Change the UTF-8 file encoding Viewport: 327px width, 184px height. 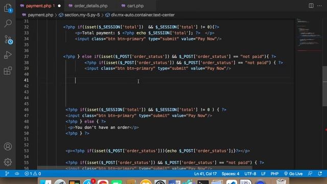click(250, 174)
